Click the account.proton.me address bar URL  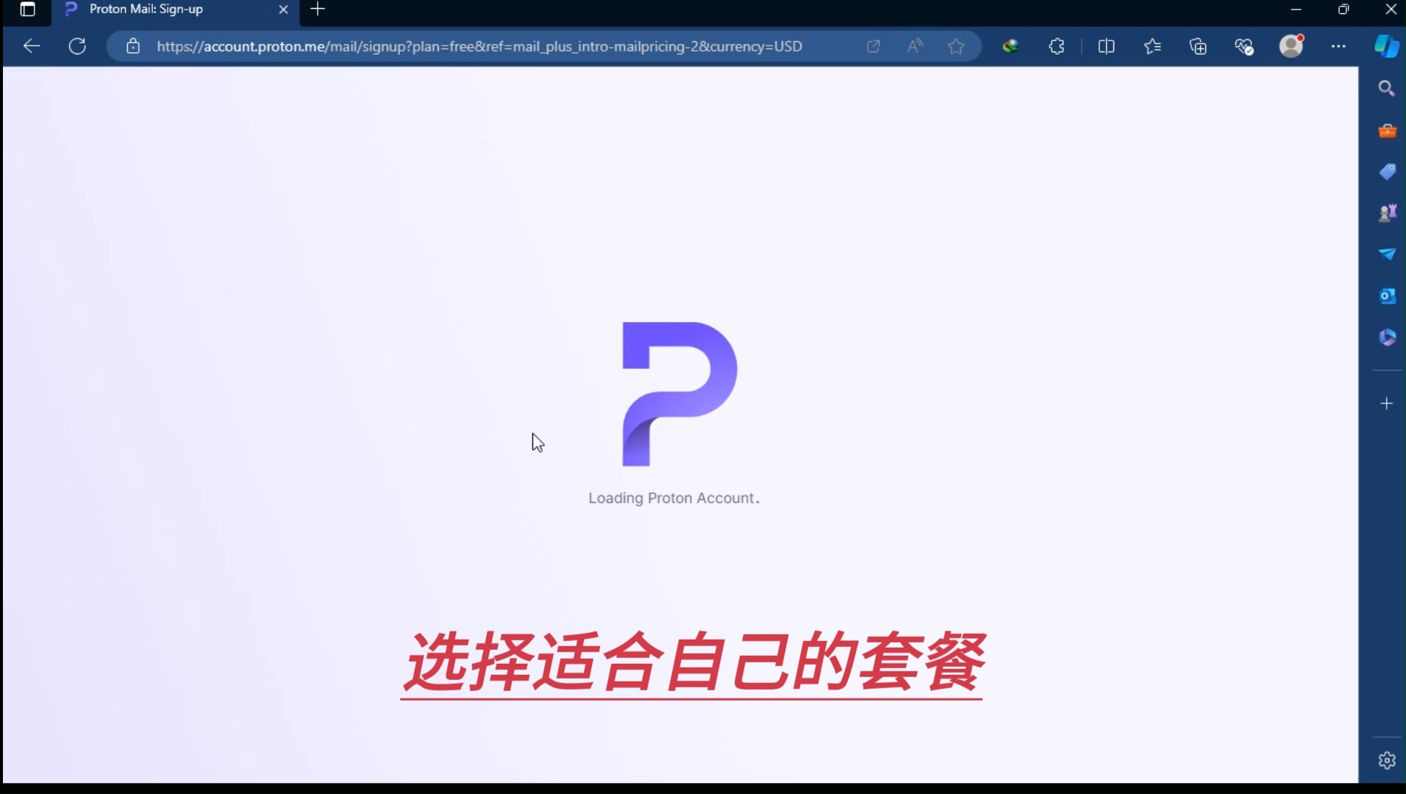click(479, 46)
